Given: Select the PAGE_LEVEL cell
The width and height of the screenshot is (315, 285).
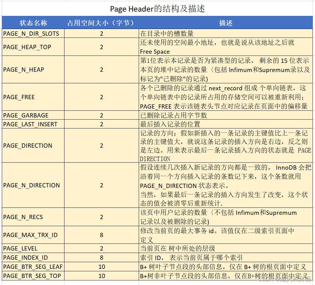Looking at the screenshot, I should coord(33,248).
